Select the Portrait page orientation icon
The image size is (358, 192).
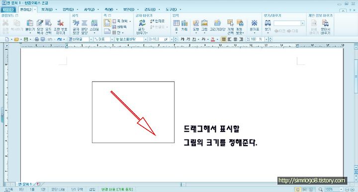tap(107, 23)
